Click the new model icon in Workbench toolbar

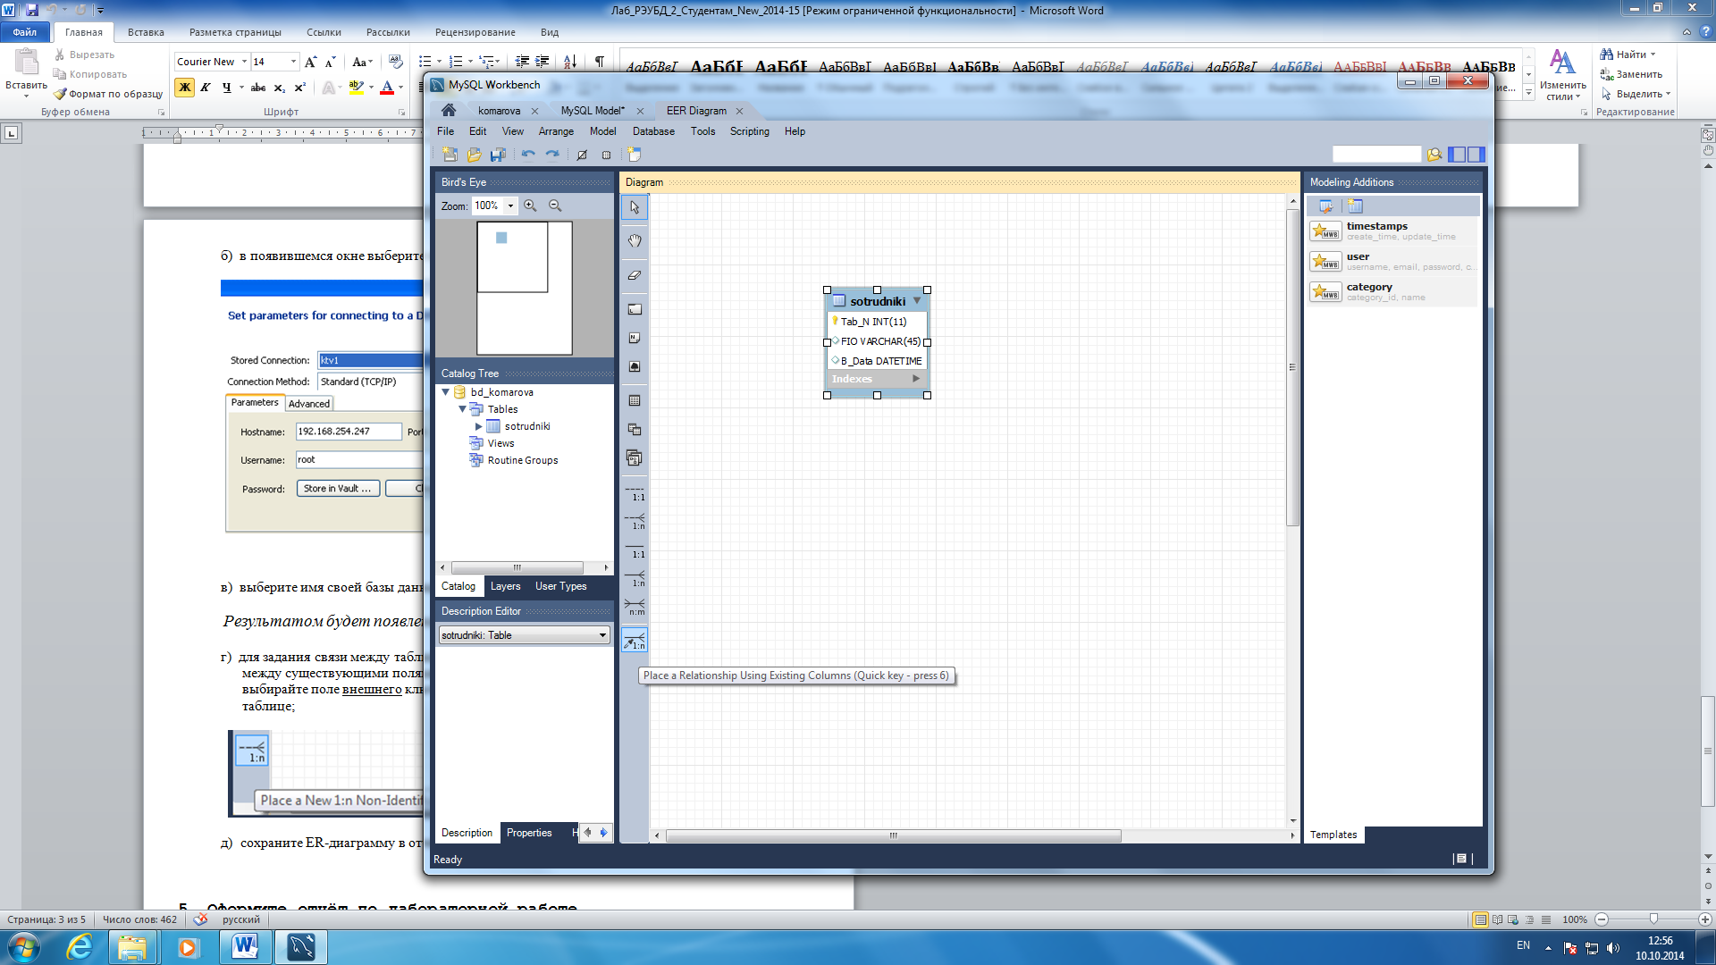tap(450, 155)
